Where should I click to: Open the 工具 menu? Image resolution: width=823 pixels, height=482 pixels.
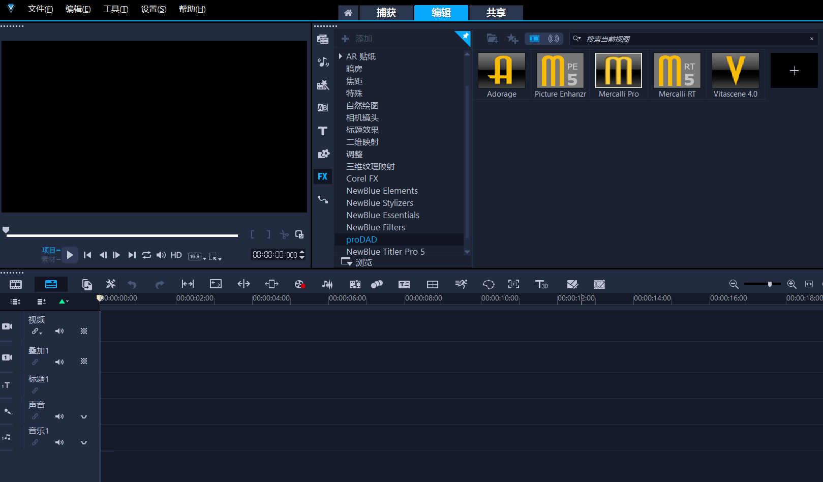click(115, 9)
